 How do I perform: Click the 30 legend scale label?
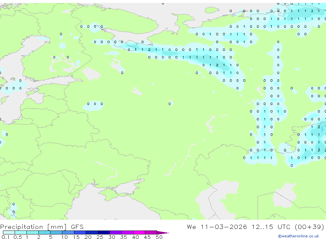(111, 237)
